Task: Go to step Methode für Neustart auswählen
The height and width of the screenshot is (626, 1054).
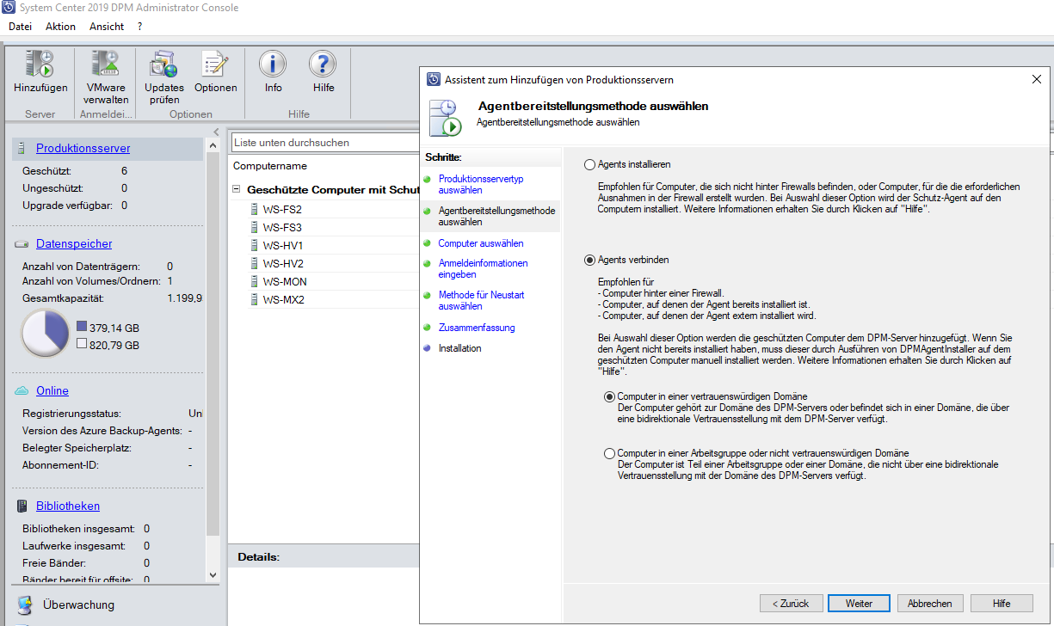Action: (481, 300)
